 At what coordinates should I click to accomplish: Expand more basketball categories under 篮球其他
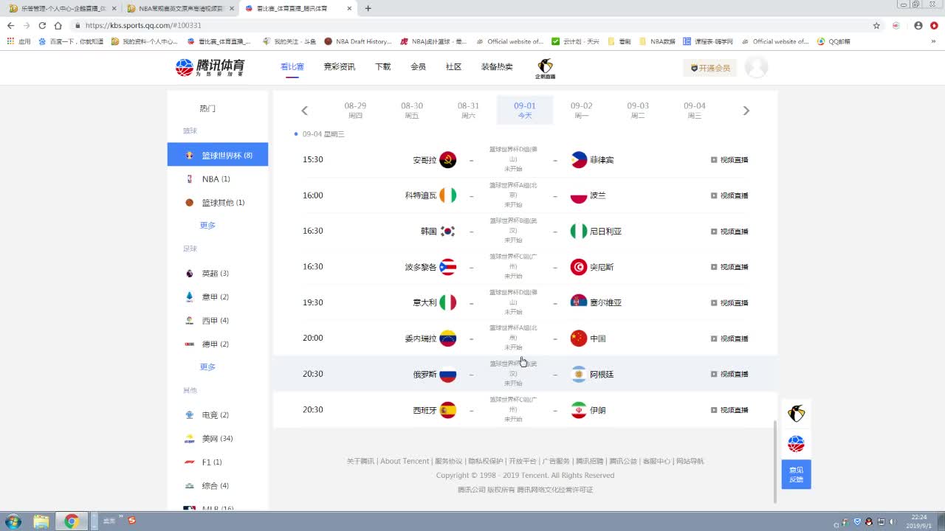click(207, 226)
